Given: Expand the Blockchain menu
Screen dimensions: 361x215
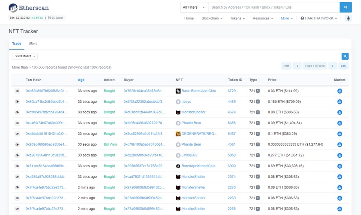Looking at the screenshot, I should click(212, 18).
